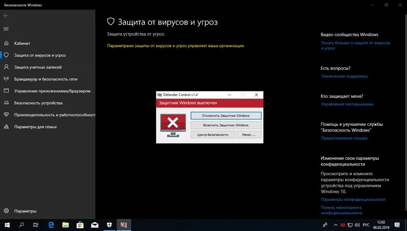Show hidden tray icons chevron

336,225
